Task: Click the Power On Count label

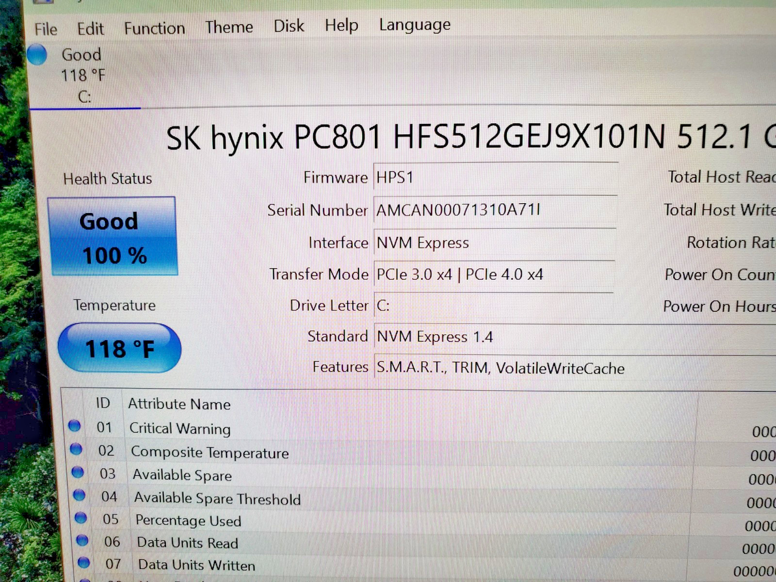Action: (x=720, y=275)
